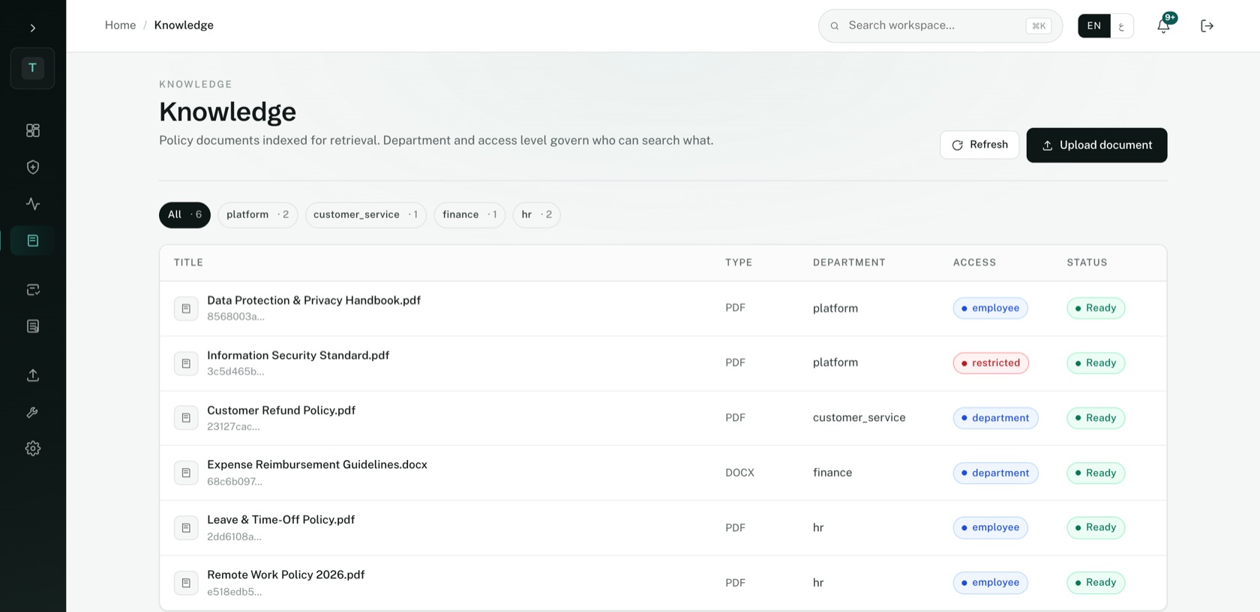Open Information Security Standard.pdf
This screenshot has width=1260, height=612.
(298, 355)
